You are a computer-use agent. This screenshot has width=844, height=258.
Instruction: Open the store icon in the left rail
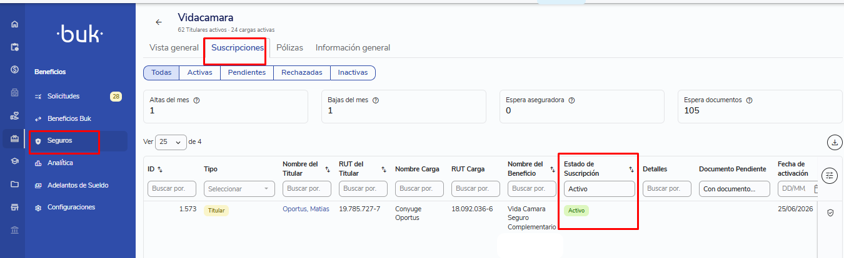point(14,208)
